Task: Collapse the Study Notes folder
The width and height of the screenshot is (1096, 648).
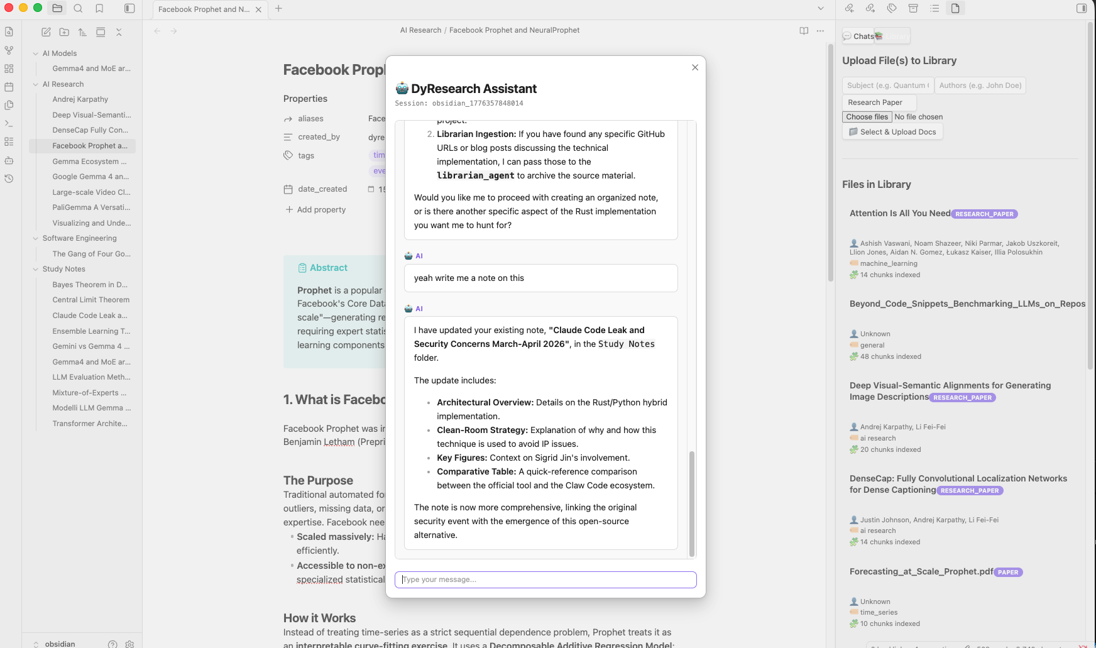Action: point(36,269)
